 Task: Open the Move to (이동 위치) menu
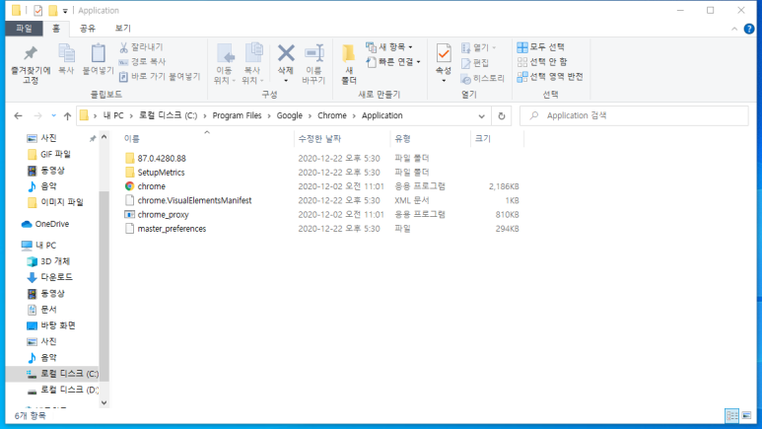225,64
